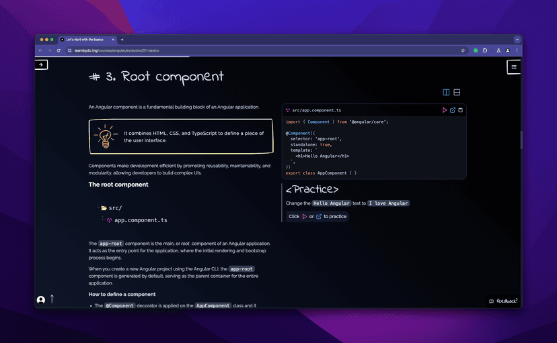Screen dimensions: 557x343
Task: Click the src/app.component.ts file name
Action: (317, 110)
